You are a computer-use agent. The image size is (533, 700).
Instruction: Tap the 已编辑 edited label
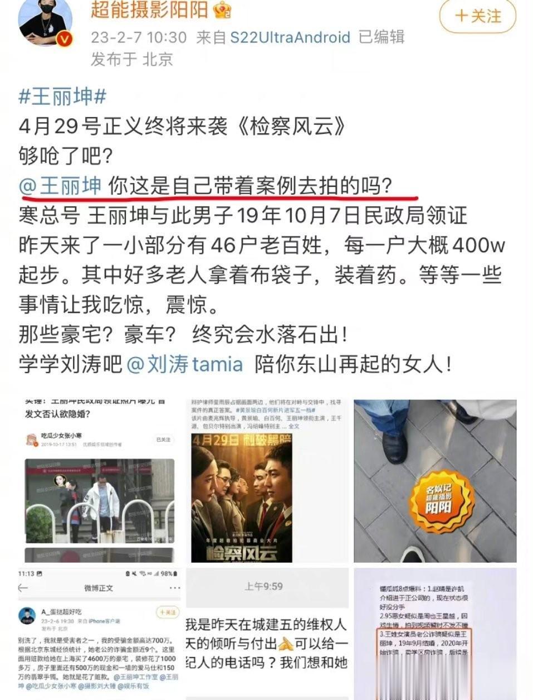pyautogui.click(x=382, y=38)
